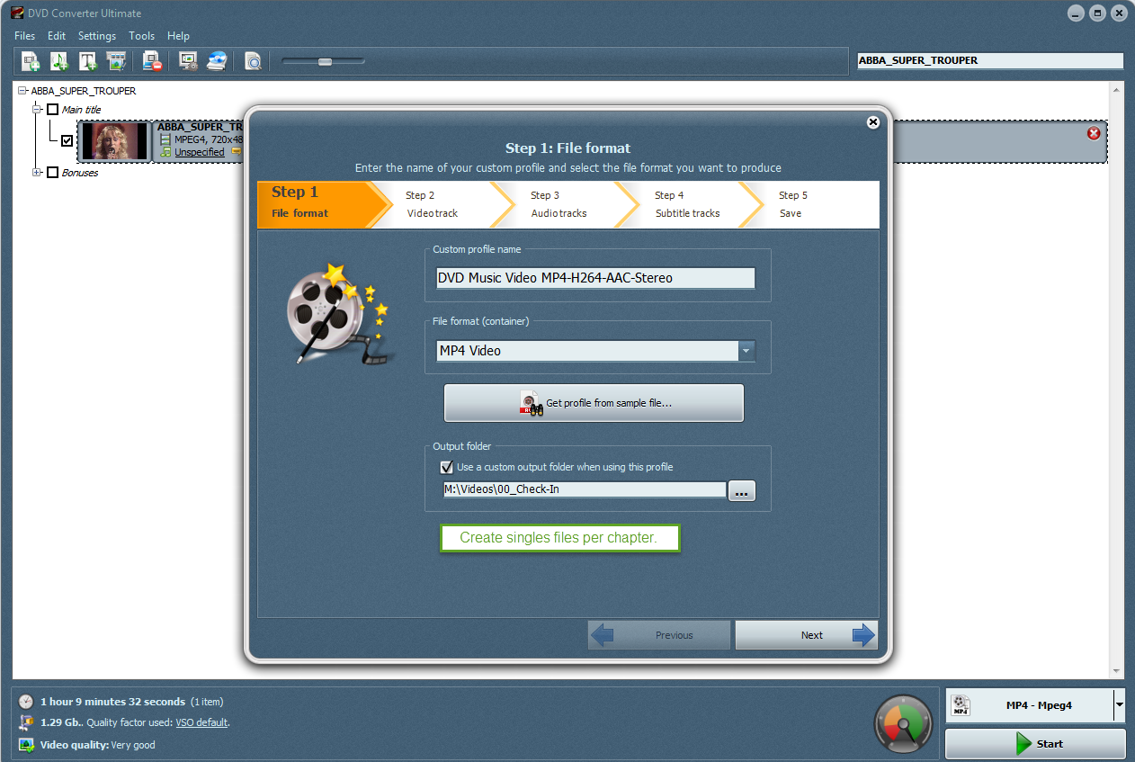
Task: Click the video quality icon in status bar
Action: [26, 745]
